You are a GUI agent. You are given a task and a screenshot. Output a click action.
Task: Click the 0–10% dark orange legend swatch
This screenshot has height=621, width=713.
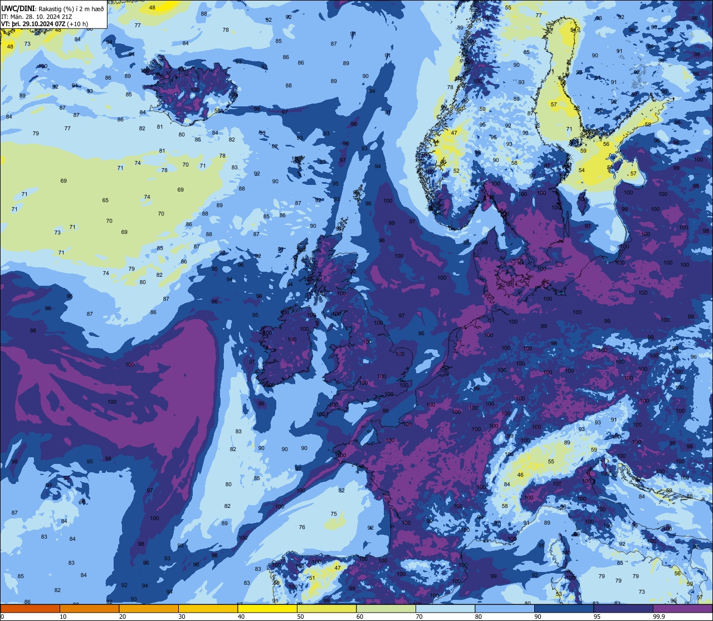30,608
